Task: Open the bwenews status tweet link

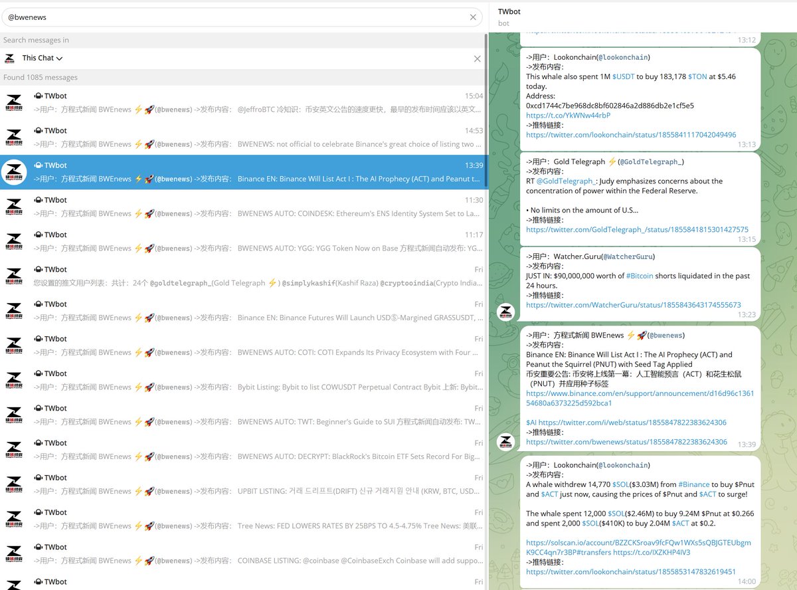Action: pos(626,442)
